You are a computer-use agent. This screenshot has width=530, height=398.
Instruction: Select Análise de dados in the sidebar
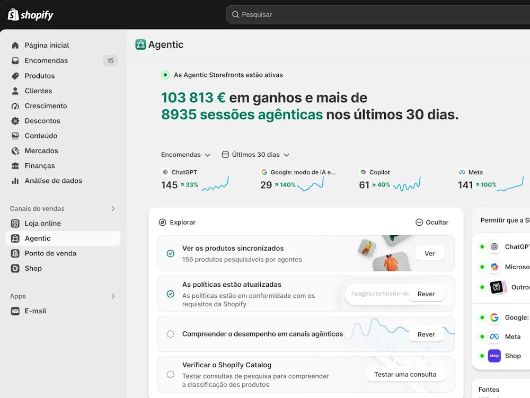pos(63,181)
